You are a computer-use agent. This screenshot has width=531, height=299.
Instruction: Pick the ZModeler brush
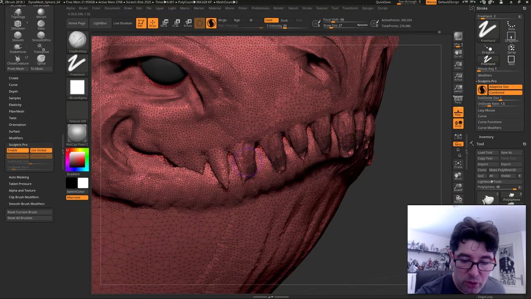[18, 24]
